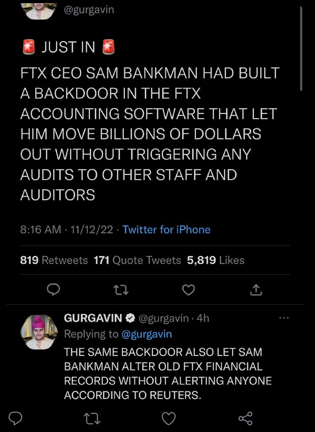The height and width of the screenshot is (432, 315).
Task: Reply to the GURGAVIN follow-up tweet
Action: [15, 418]
